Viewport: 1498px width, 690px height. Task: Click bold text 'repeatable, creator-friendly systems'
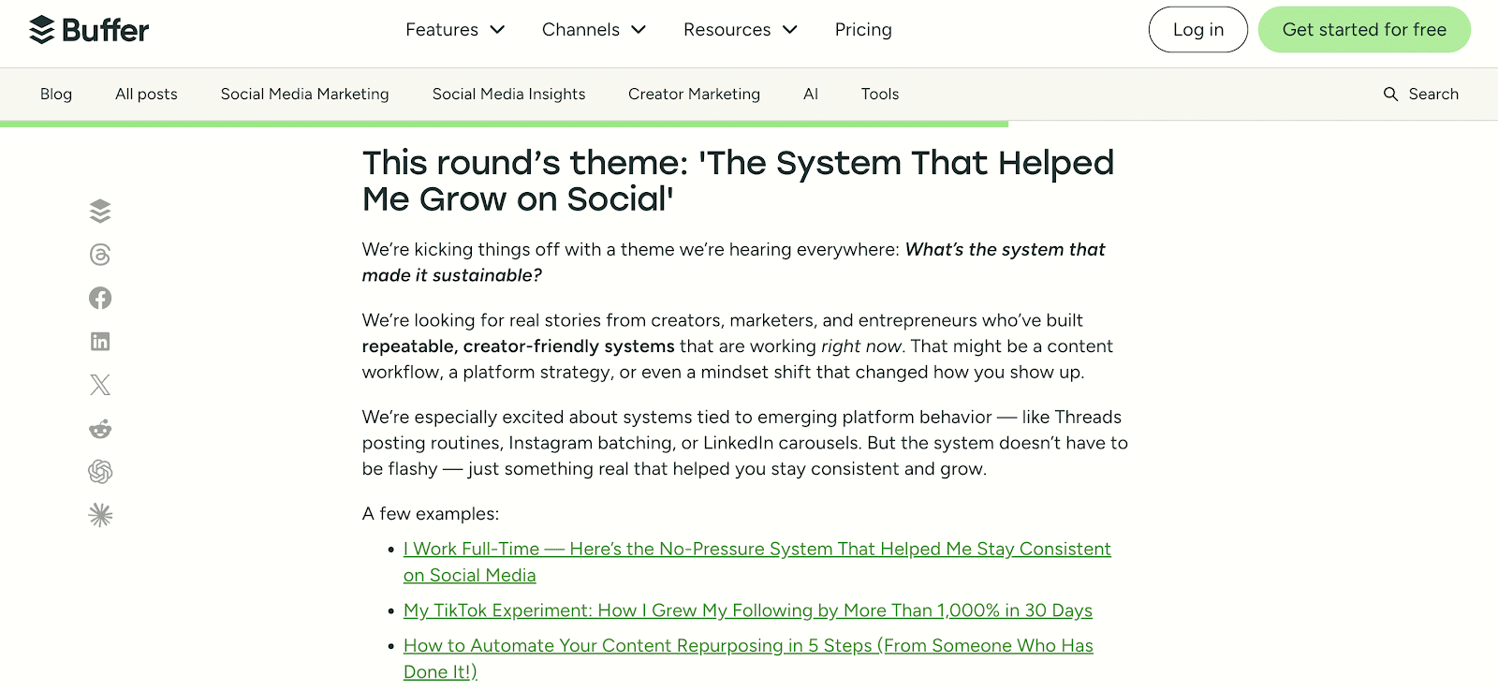coord(518,346)
